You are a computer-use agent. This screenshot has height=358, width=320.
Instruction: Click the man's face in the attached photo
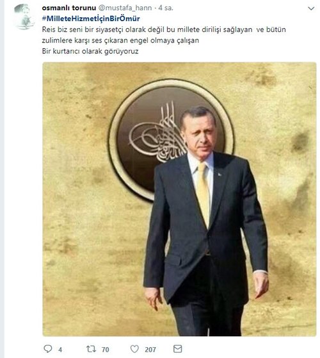coord(198,132)
